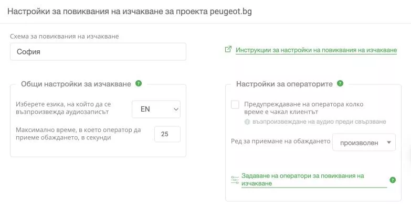Click the max time field showing 25

click(x=167, y=134)
